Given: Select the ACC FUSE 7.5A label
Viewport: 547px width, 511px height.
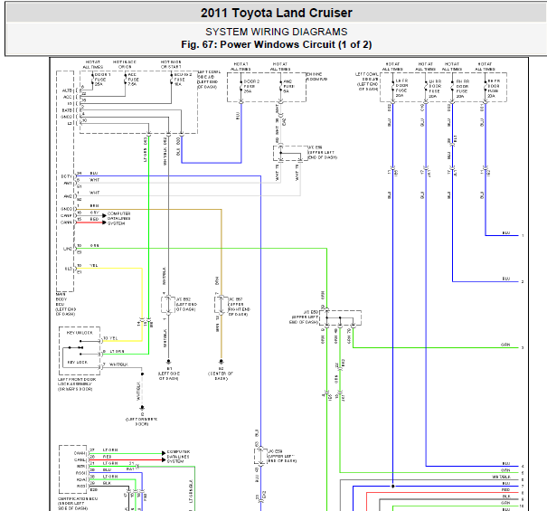Looking at the screenshot, I should pos(133,80).
